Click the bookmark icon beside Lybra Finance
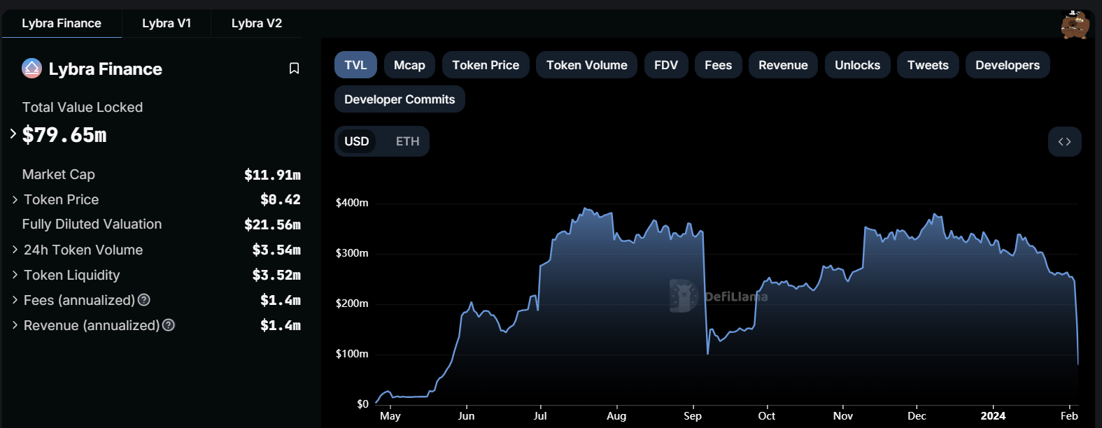 tap(294, 69)
